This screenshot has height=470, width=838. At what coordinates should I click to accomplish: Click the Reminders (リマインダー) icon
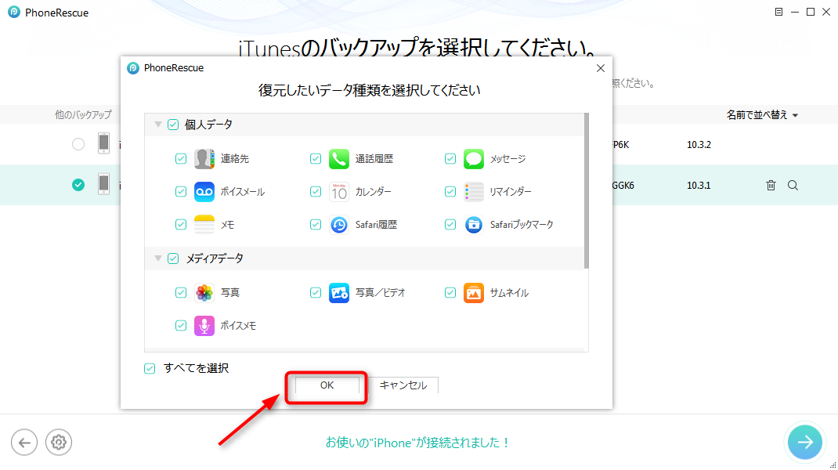point(474,191)
